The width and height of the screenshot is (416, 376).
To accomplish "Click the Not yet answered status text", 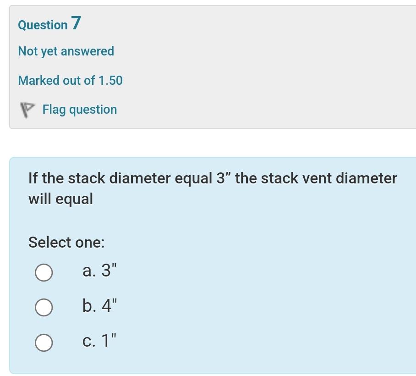I will [66, 51].
